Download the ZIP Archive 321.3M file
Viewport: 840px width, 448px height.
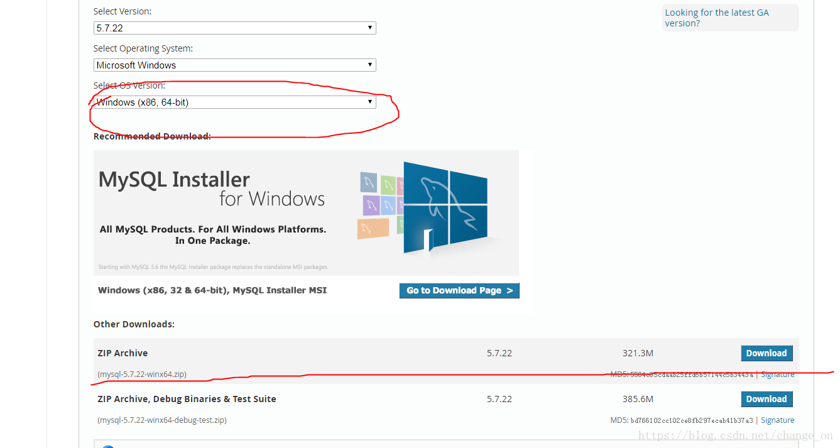point(766,353)
